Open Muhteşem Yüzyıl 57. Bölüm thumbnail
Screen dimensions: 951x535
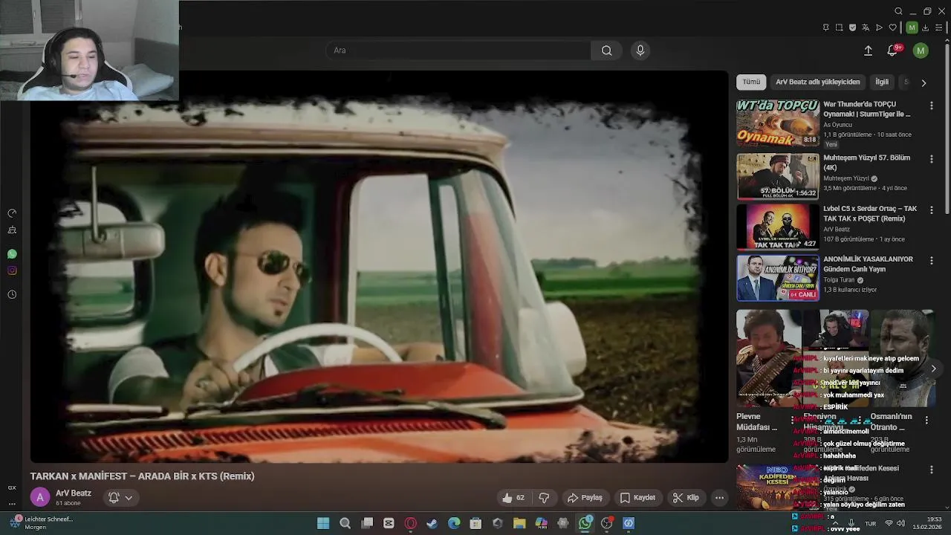[x=778, y=177]
